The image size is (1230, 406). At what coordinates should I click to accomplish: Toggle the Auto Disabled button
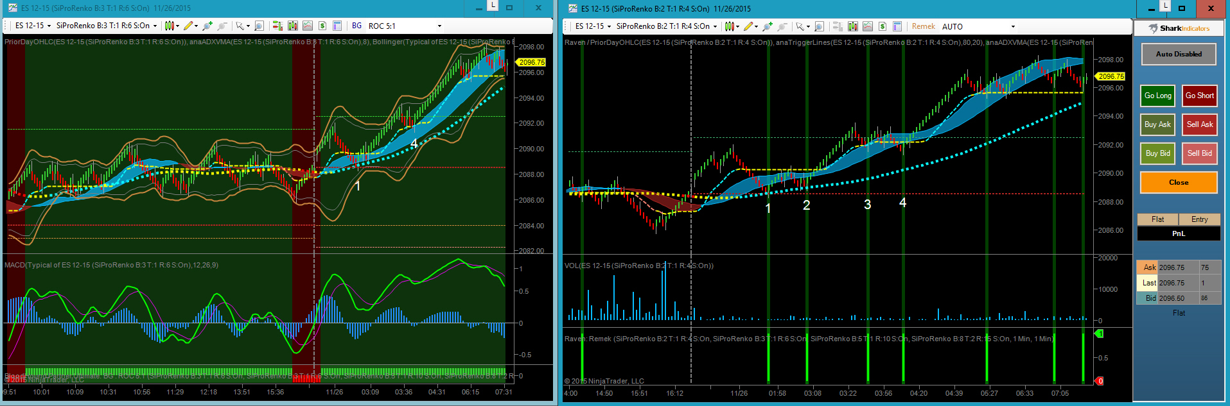pos(1179,54)
